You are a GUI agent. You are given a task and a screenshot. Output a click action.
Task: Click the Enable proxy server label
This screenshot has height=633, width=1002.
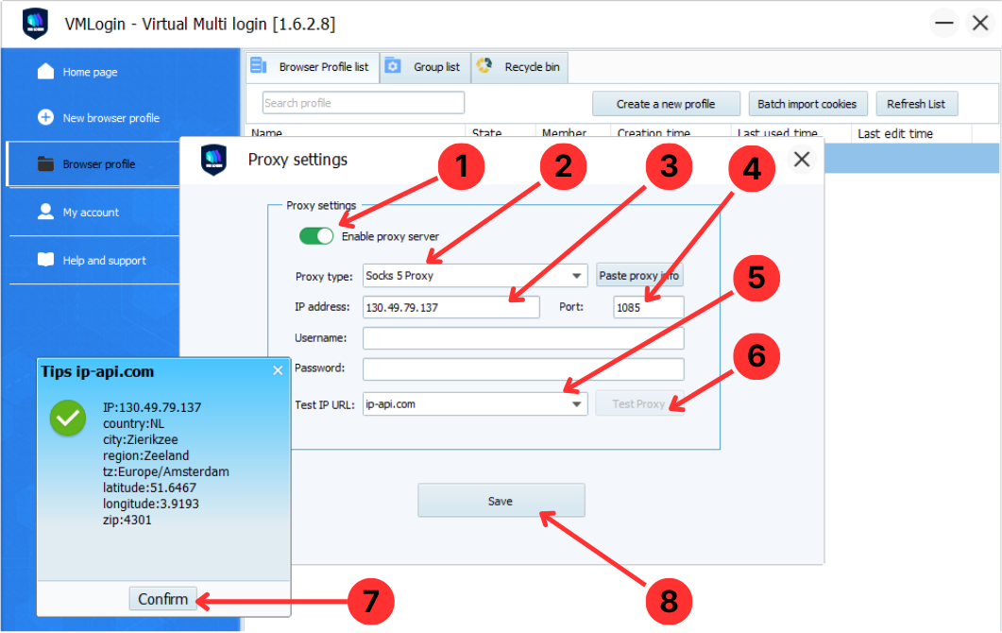coord(390,236)
